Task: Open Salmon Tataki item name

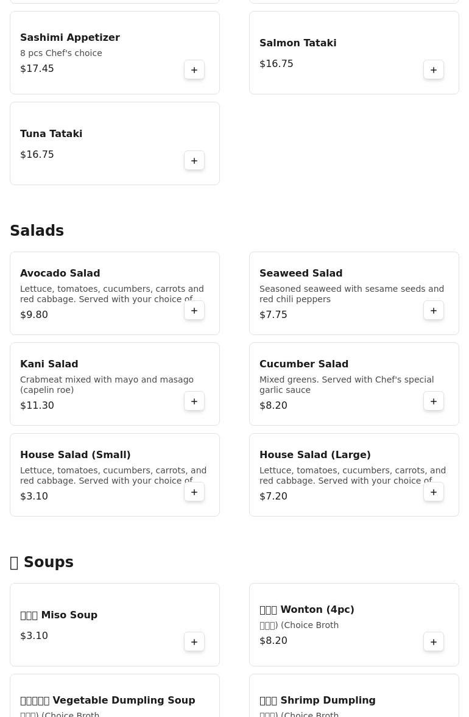Action: pos(298,43)
